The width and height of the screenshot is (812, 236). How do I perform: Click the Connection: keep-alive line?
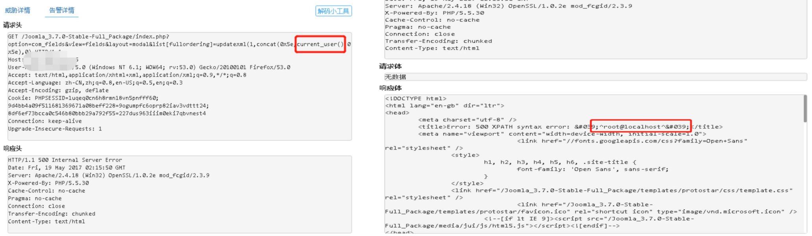click(x=45, y=121)
